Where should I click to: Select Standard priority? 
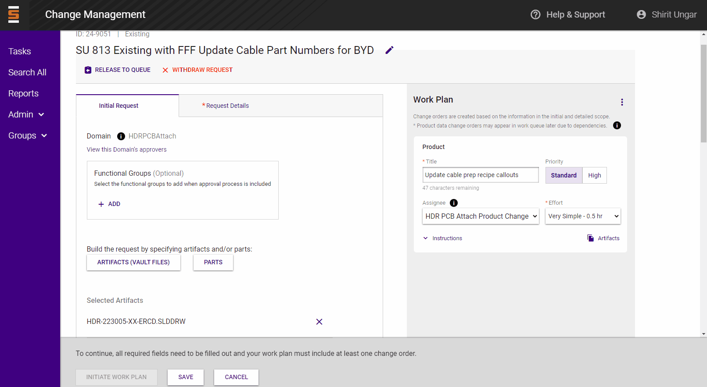(563, 175)
